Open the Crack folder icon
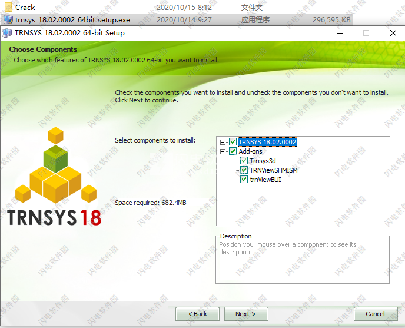Screen dimensions: 405x328 (8, 7)
